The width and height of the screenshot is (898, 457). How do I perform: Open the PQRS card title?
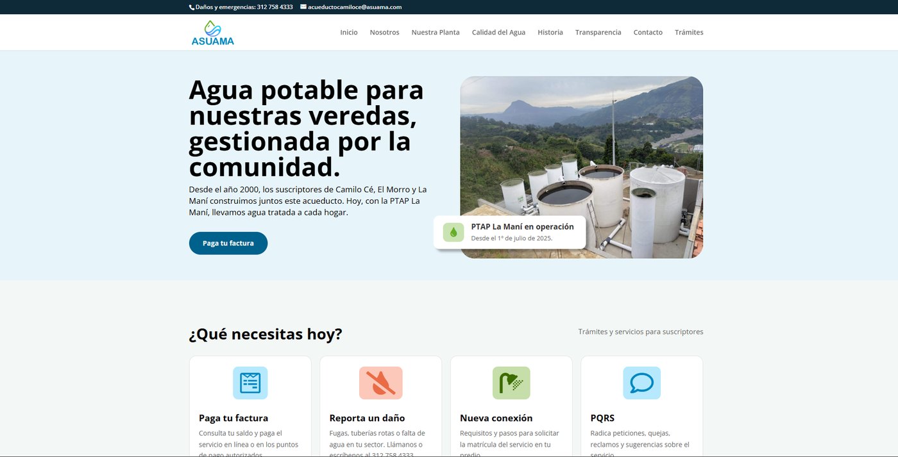(602, 418)
